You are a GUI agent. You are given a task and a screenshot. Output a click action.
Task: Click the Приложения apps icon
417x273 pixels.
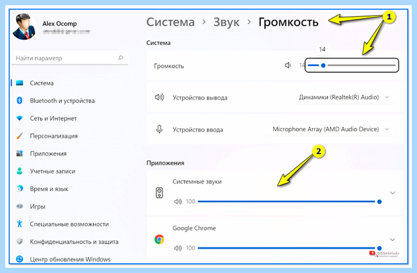click(19, 154)
